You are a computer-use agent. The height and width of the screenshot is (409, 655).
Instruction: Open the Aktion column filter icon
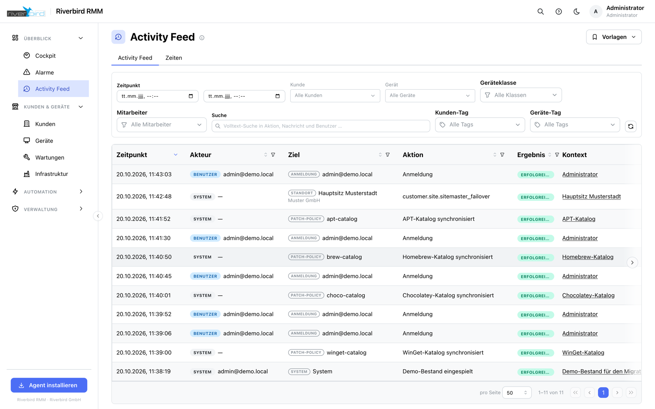pyautogui.click(x=502, y=155)
